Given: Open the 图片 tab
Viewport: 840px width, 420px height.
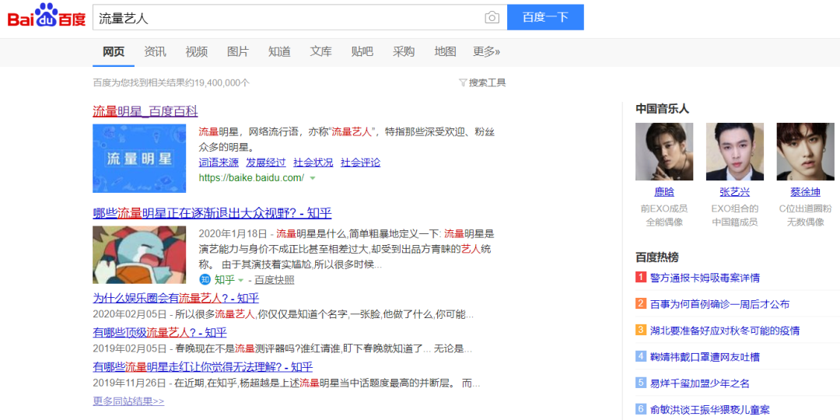Looking at the screenshot, I should (238, 52).
